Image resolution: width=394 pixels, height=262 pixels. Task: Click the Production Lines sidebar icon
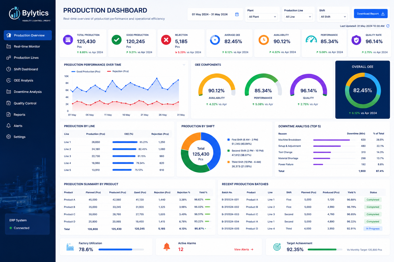[x=9, y=58]
